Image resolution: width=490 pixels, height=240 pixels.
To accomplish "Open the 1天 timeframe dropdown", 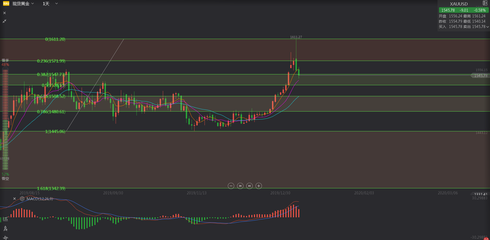I will pyautogui.click(x=50, y=4).
